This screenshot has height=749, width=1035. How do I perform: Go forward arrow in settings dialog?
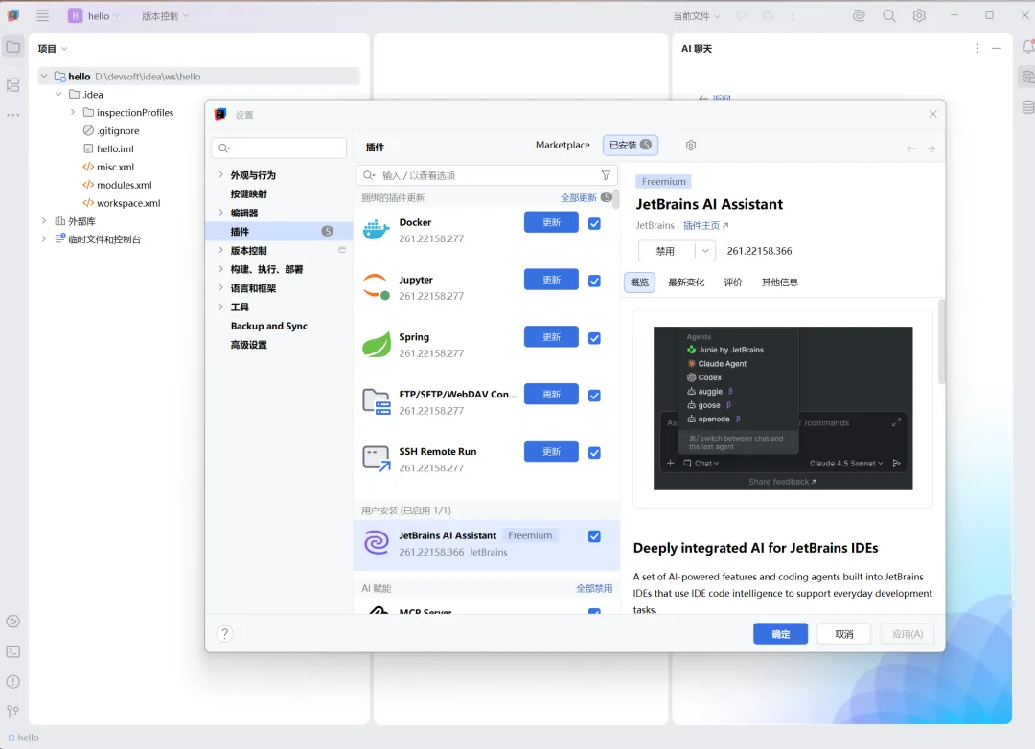coord(931,149)
